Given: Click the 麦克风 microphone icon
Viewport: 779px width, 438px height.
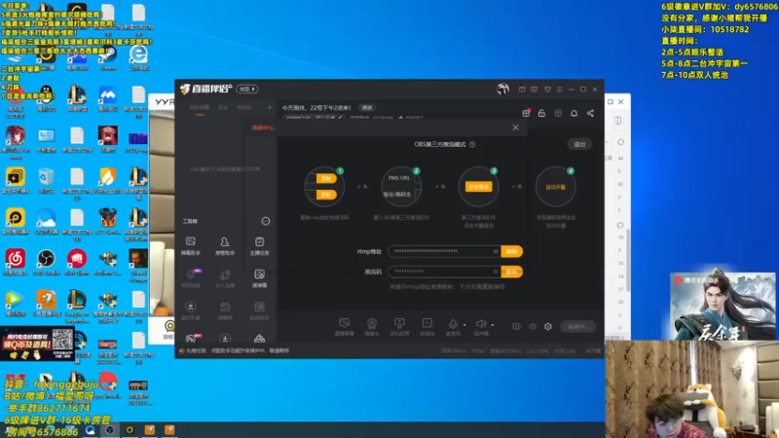Looking at the screenshot, I should [453, 324].
